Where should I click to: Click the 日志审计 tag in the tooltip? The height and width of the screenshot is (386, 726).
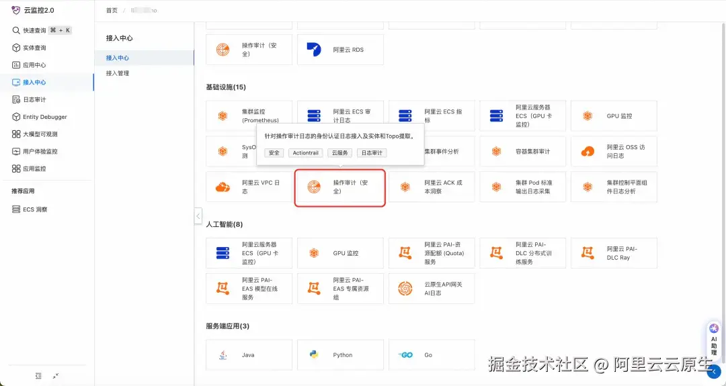tap(372, 153)
